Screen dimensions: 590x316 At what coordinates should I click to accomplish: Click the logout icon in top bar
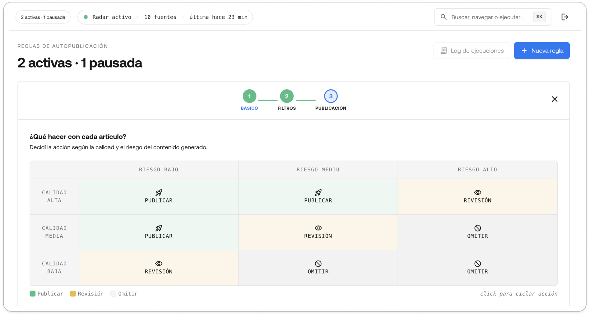564,17
